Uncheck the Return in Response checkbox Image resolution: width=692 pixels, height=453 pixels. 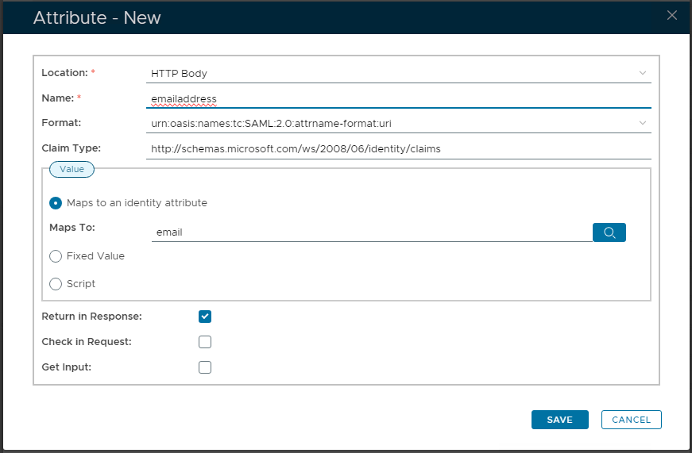(205, 317)
